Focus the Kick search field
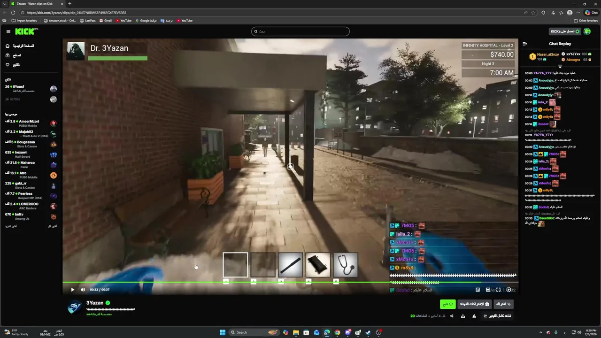This screenshot has height=338, width=601. click(300, 31)
